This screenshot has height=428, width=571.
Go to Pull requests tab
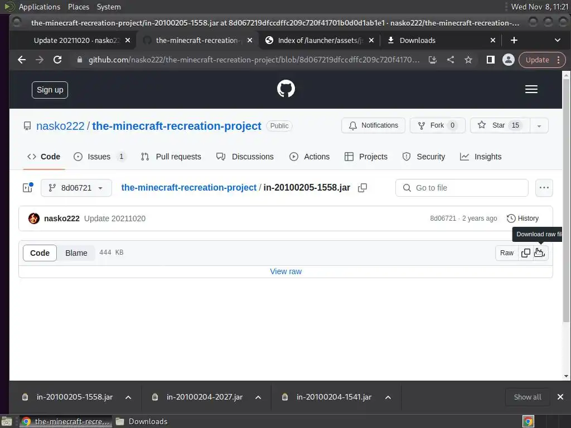171,157
